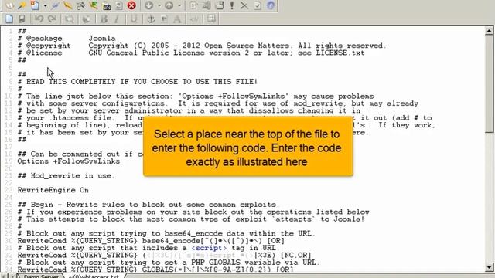The width and height of the screenshot is (495, 278).
Task: Click the yellow wand icon in top toolbar
Action: click(x=22, y=5)
